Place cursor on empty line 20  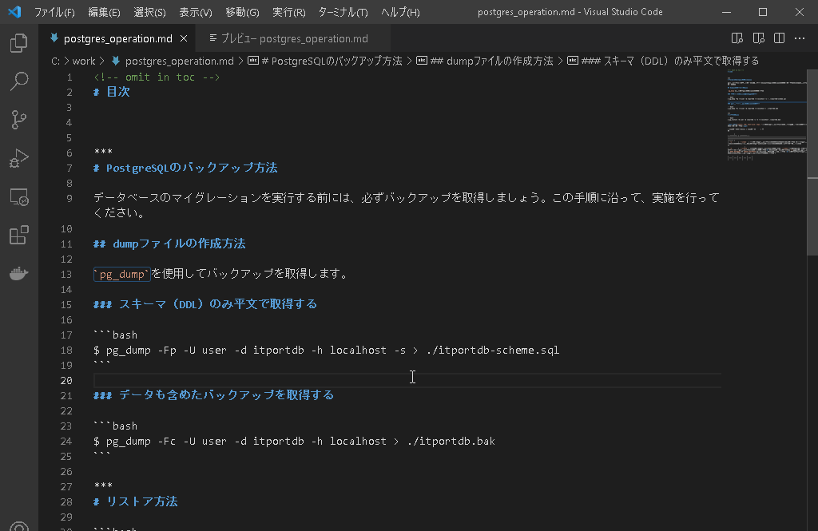tap(407, 380)
